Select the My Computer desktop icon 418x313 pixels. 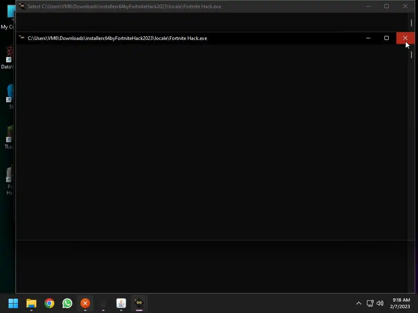[x=8, y=17]
